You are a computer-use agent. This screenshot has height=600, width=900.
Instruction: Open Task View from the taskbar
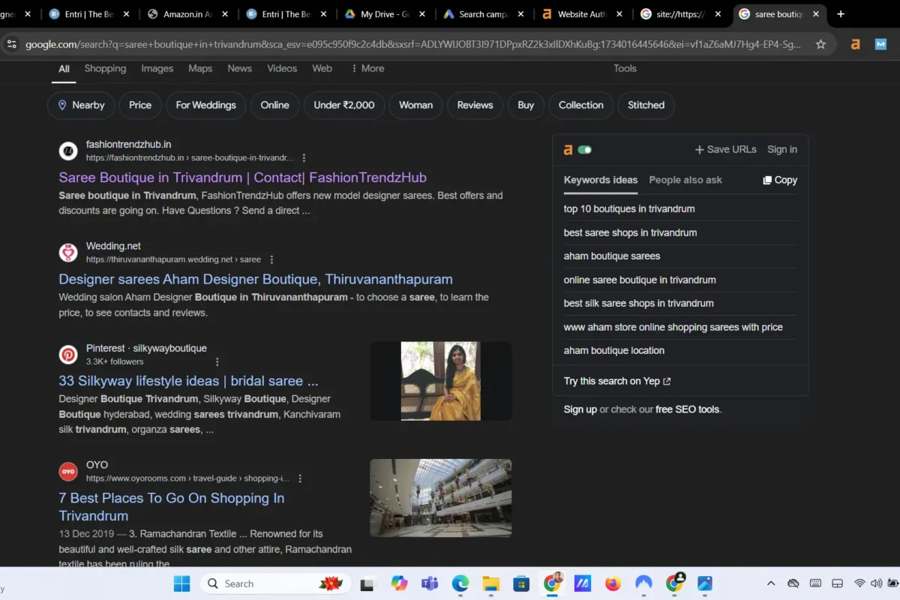[x=367, y=583]
